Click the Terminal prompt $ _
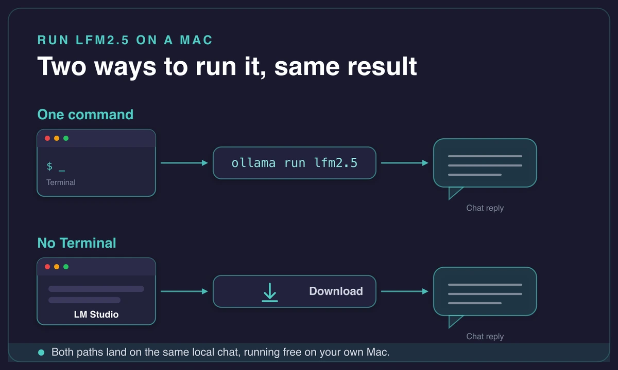Image resolution: width=618 pixels, height=370 pixels. pos(56,166)
